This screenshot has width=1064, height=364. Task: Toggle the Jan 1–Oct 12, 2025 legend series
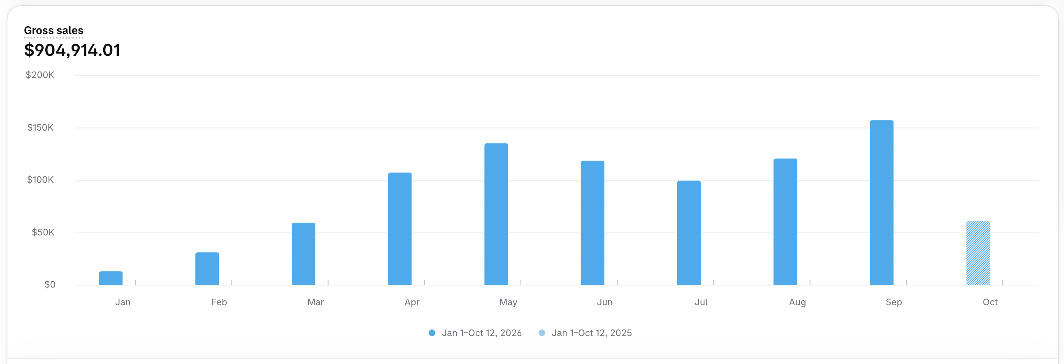(x=585, y=333)
